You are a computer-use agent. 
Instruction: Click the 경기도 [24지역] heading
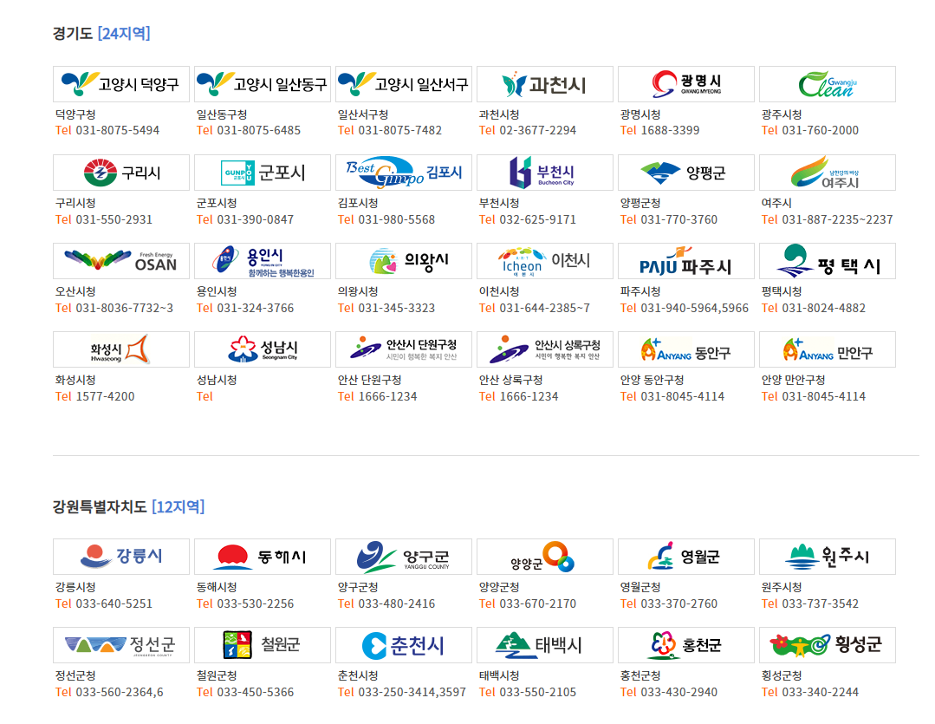click(101, 34)
